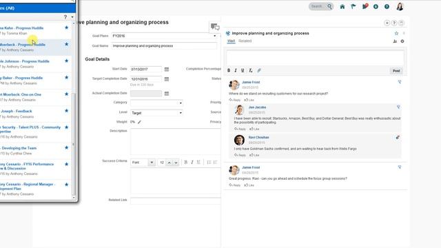This screenshot has height=248, width=441.
Task: Open Jen Jacobs profile name link
Action: pyautogui.click(x=257, y=107)
